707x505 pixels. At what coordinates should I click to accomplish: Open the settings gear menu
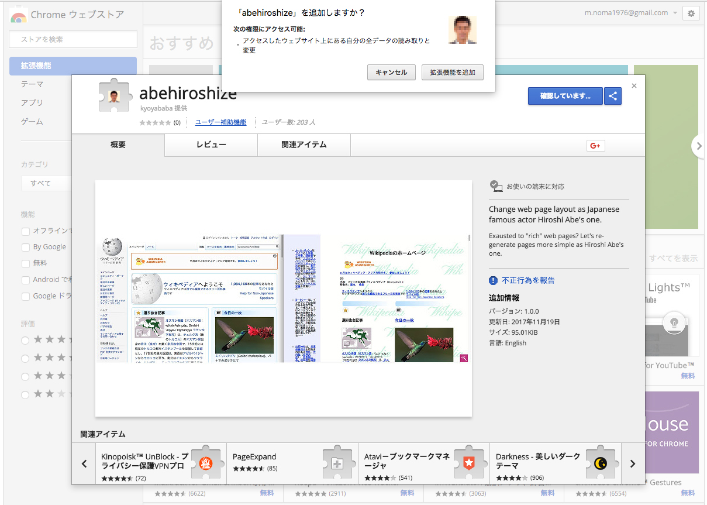(691, 13)
